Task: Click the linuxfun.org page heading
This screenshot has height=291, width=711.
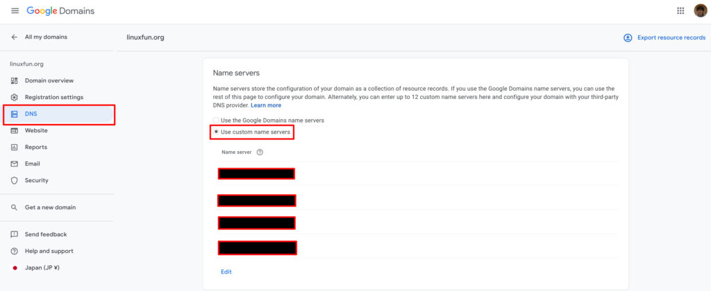Action: point(145,37)
